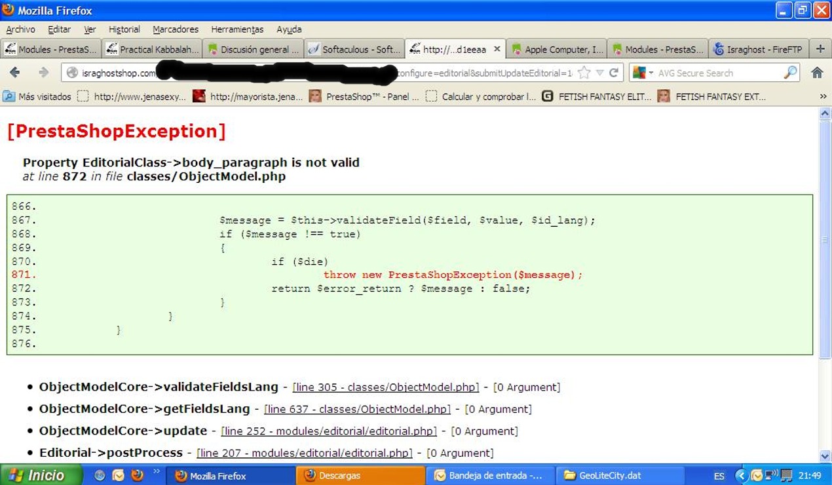Show more bookmarks with the chevron
Screen dimensions: 832x485
pyautogui.click(x=823, y=96)
